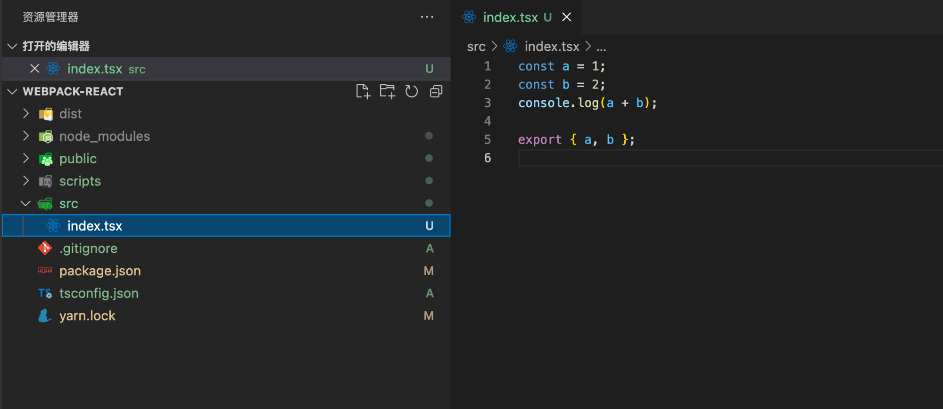Click the change dot on scripts row
The image size is (943, 409).
pos(429,181)
